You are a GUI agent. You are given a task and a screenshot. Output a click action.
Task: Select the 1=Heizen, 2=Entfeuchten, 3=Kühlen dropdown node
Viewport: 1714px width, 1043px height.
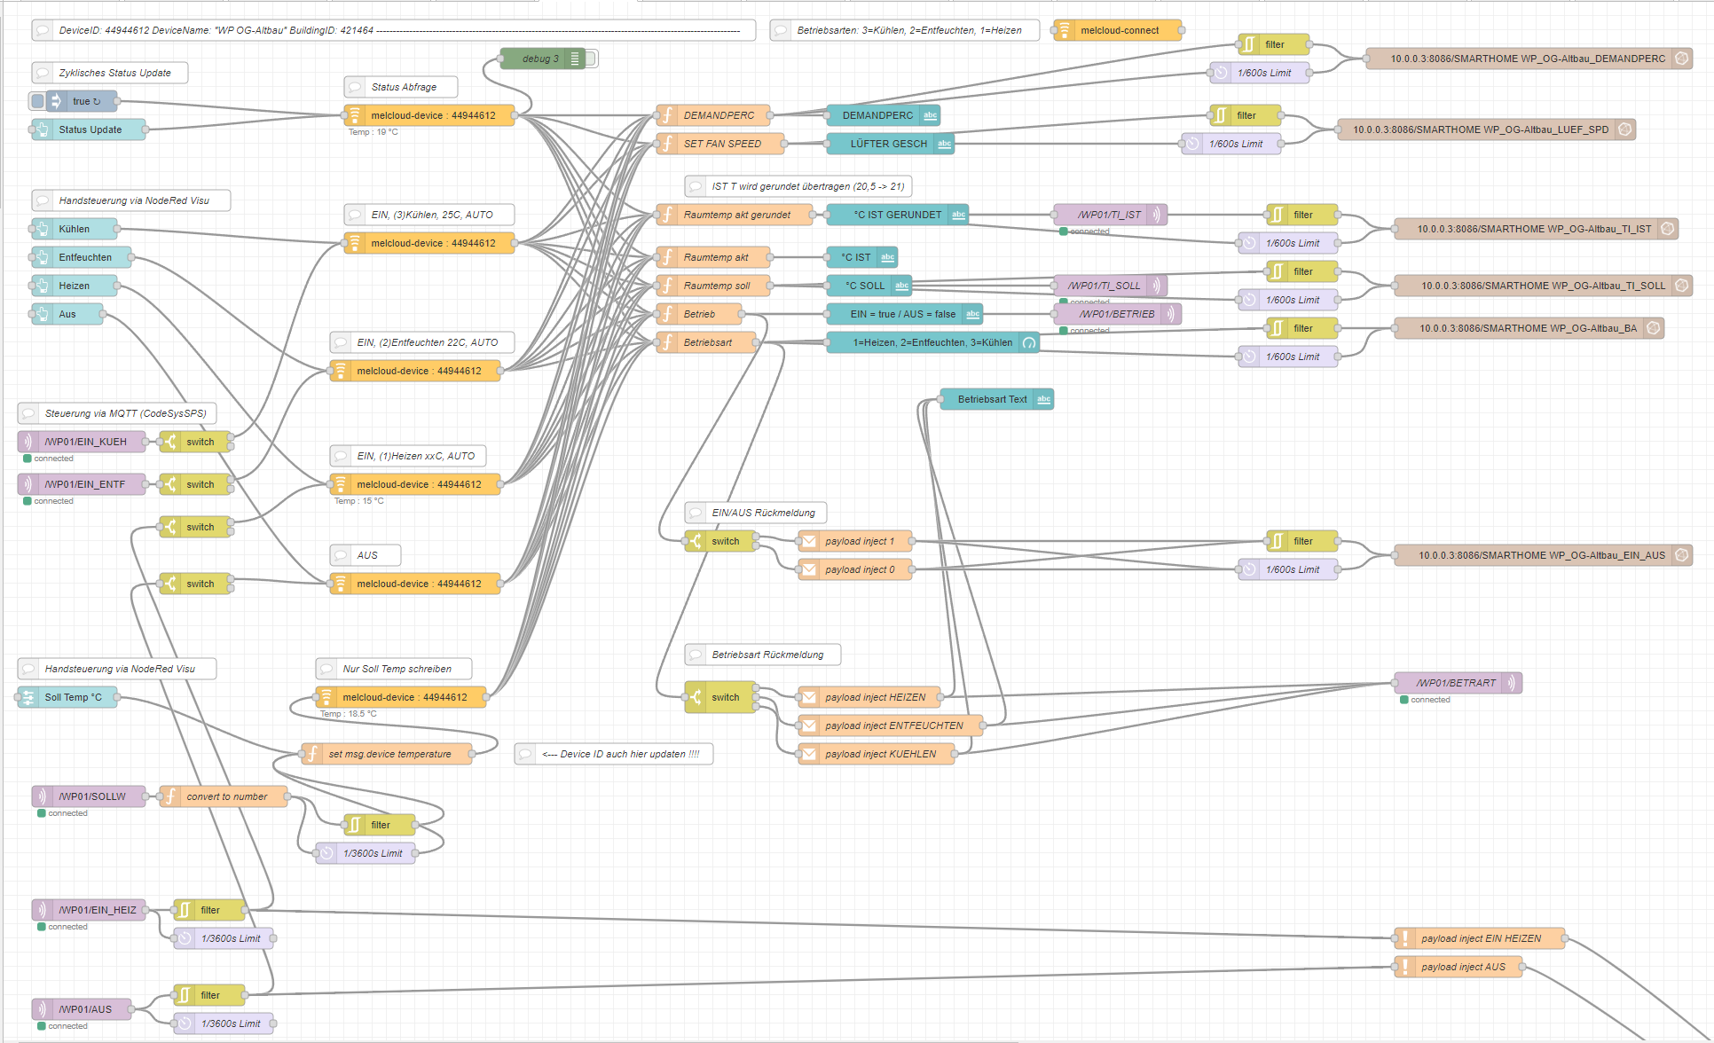click(x=932, y=342)
